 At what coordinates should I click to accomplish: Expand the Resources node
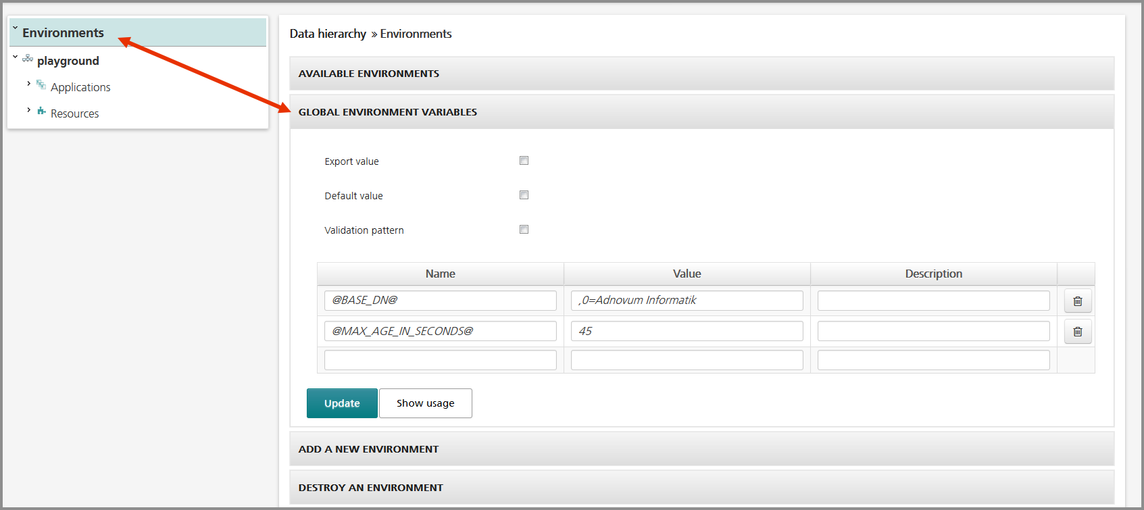(28, 110)
